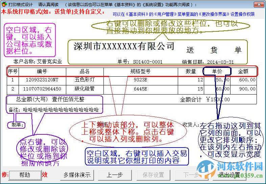Click the 制单 field label

click(18, 125)
